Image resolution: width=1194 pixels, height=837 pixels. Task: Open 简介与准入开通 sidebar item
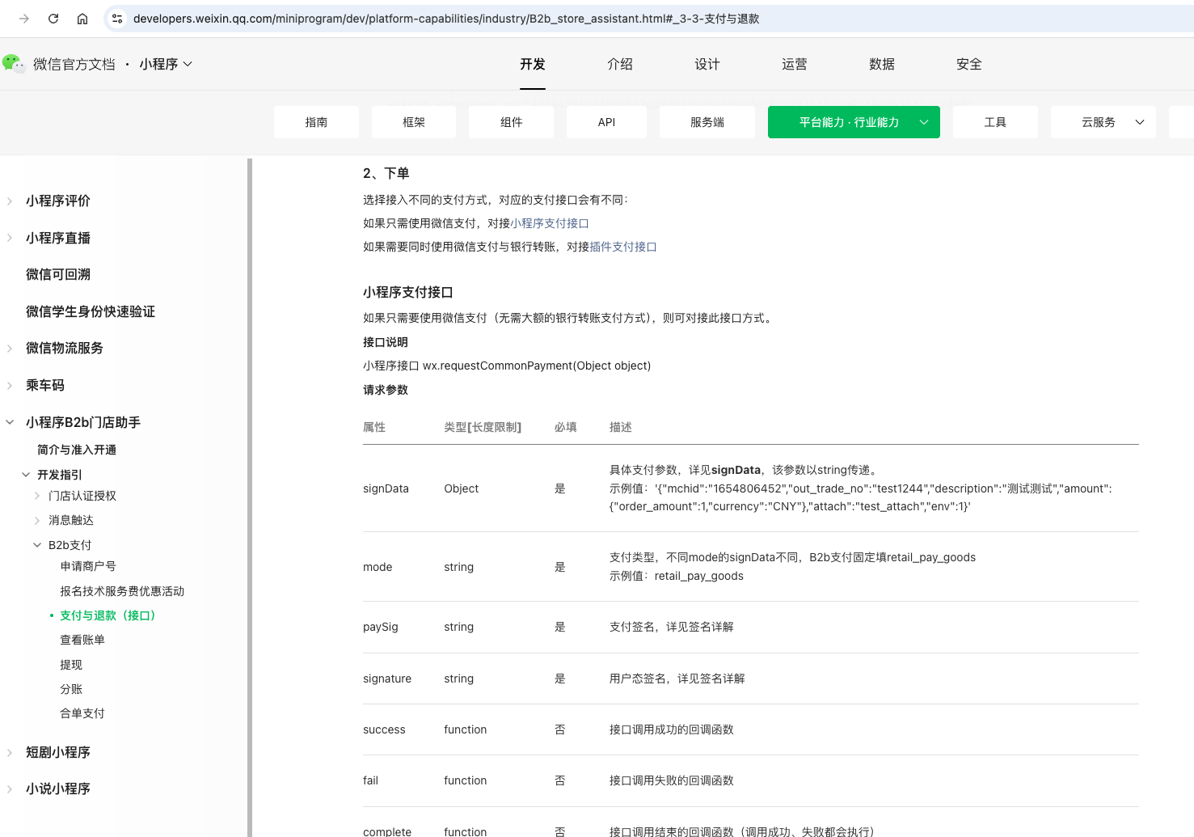coord(77,450)
